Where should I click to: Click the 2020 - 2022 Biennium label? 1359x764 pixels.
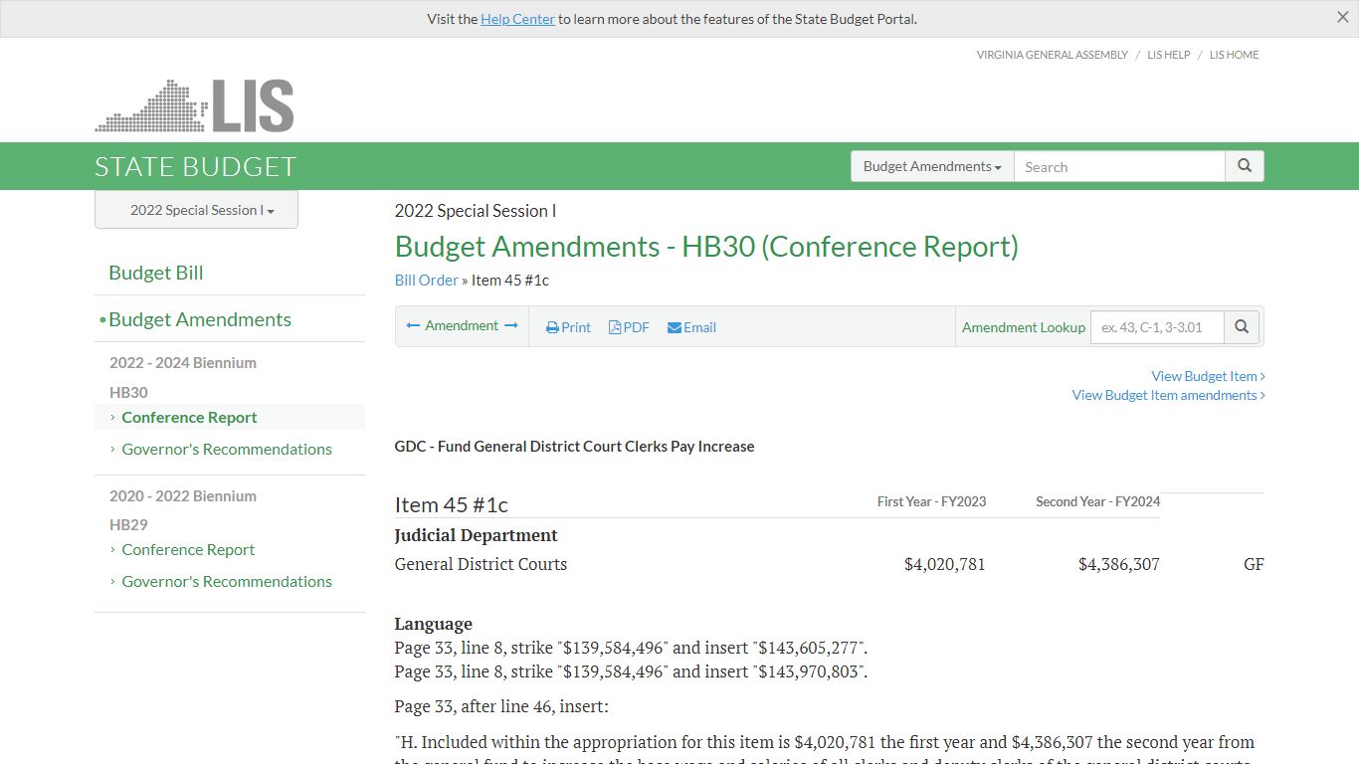pos(183,496)
